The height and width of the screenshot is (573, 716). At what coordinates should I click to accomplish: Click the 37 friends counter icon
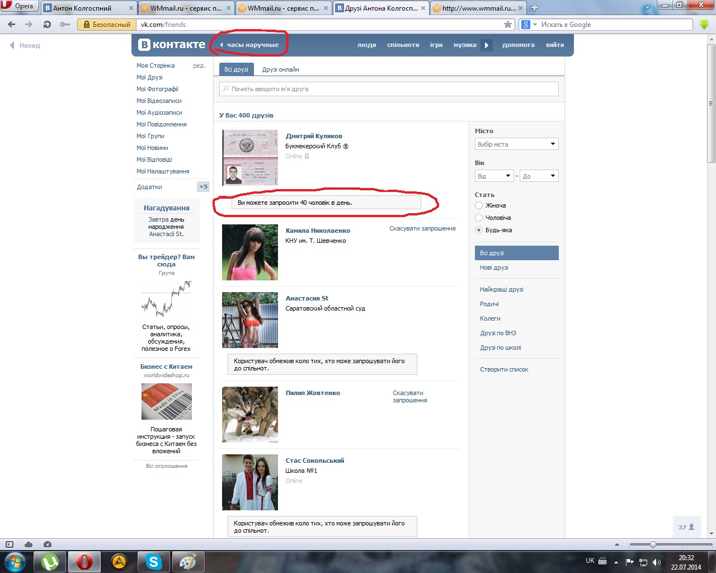[x=686, y=527]
